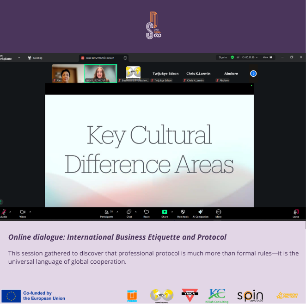Expand video options caret beside Video

click(x=30, y=212)
